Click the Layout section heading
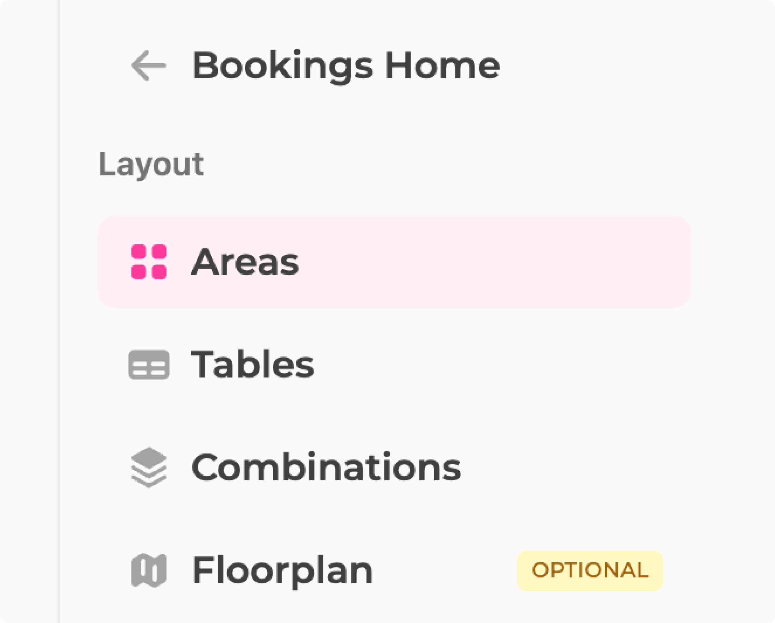Image resolution: width=775 pixels, height=623 pixels. pos(151,165)
